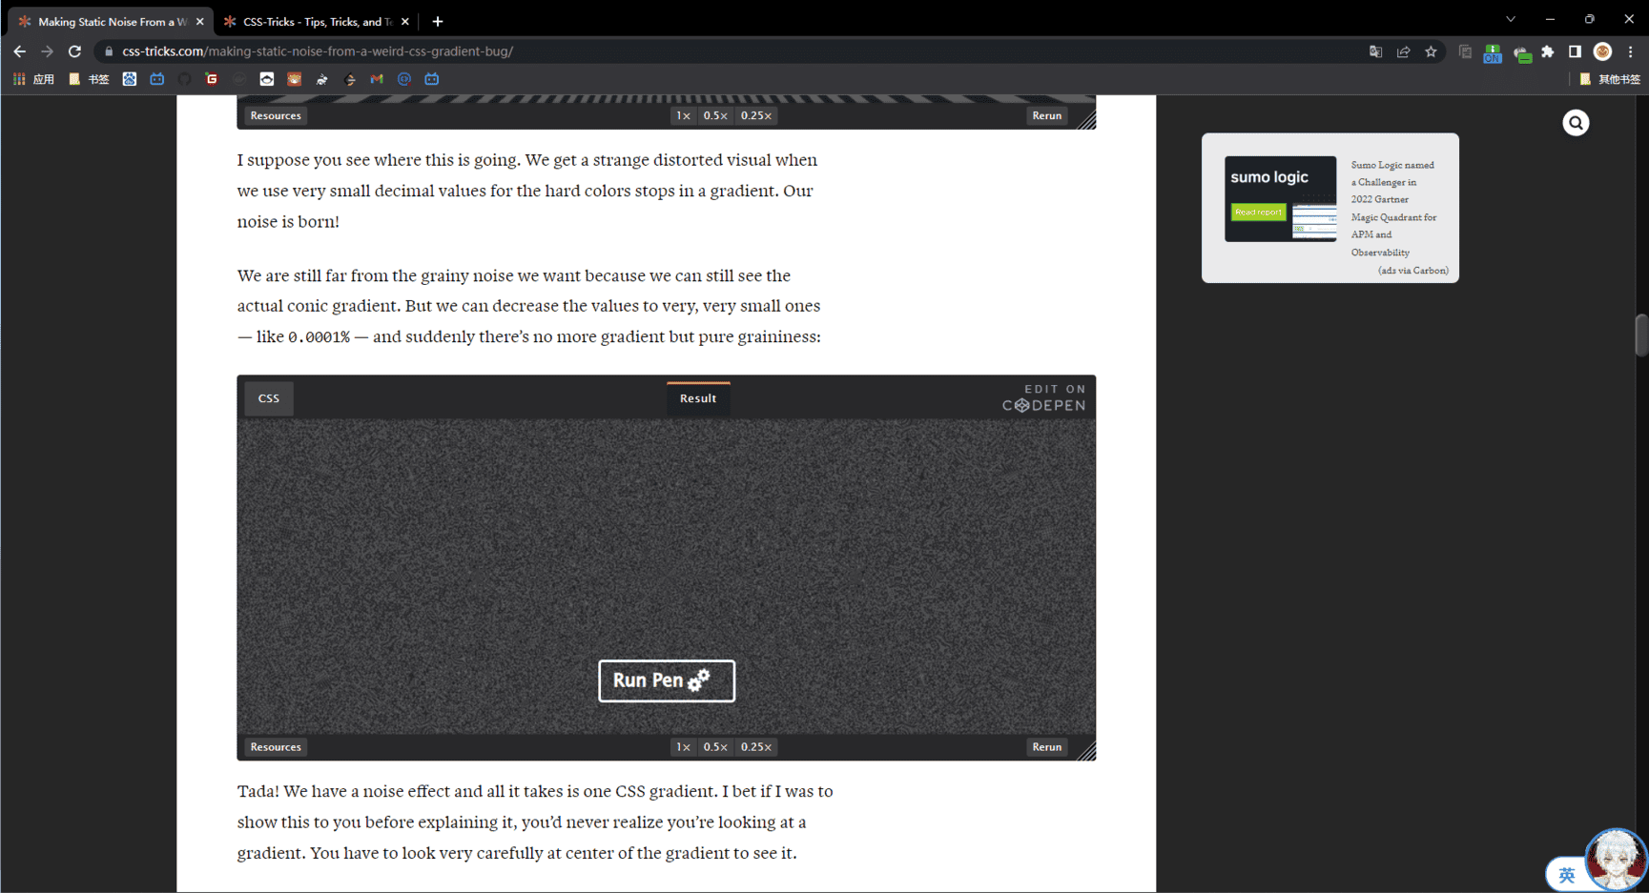Image resolution: width=1649 pixels, height=893 pixels.
Task: Click the page vertical scrollbar thumb
Action: point(1640,335)
